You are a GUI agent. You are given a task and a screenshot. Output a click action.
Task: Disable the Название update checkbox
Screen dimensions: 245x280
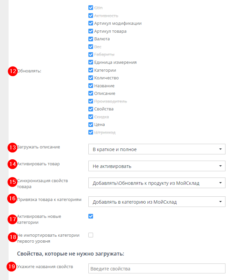(x=91, y=86)
